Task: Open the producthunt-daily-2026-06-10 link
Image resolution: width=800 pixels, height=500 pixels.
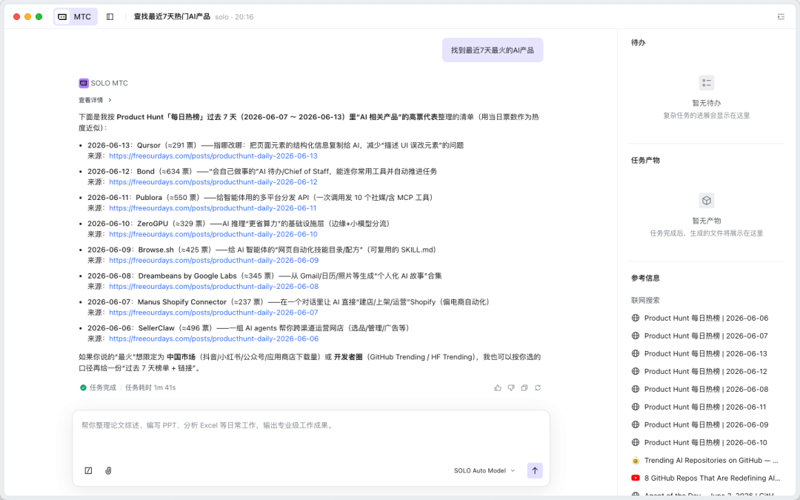Action: point(213,234)
